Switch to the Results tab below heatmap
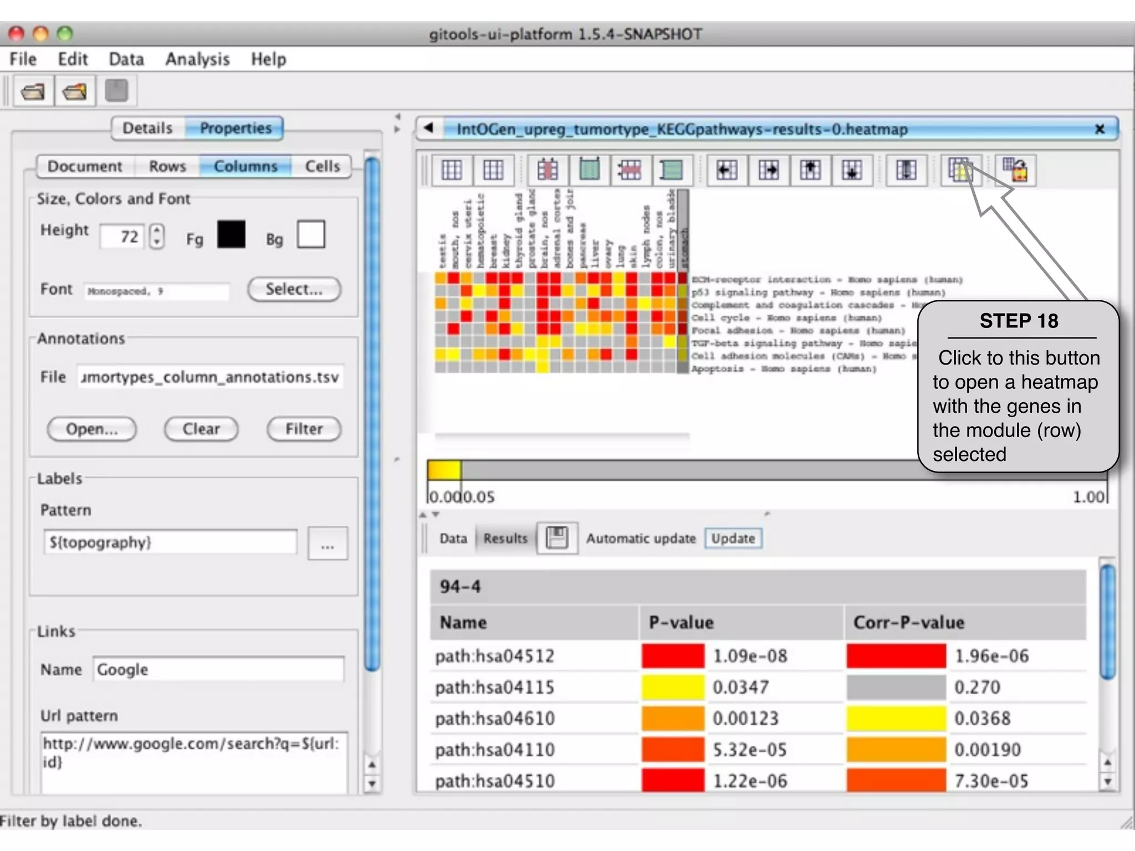 coord(505,539)
